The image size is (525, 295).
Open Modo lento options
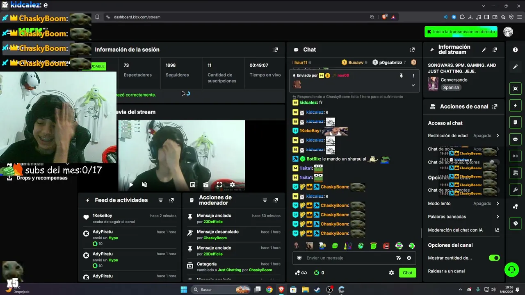pos(463,204)
